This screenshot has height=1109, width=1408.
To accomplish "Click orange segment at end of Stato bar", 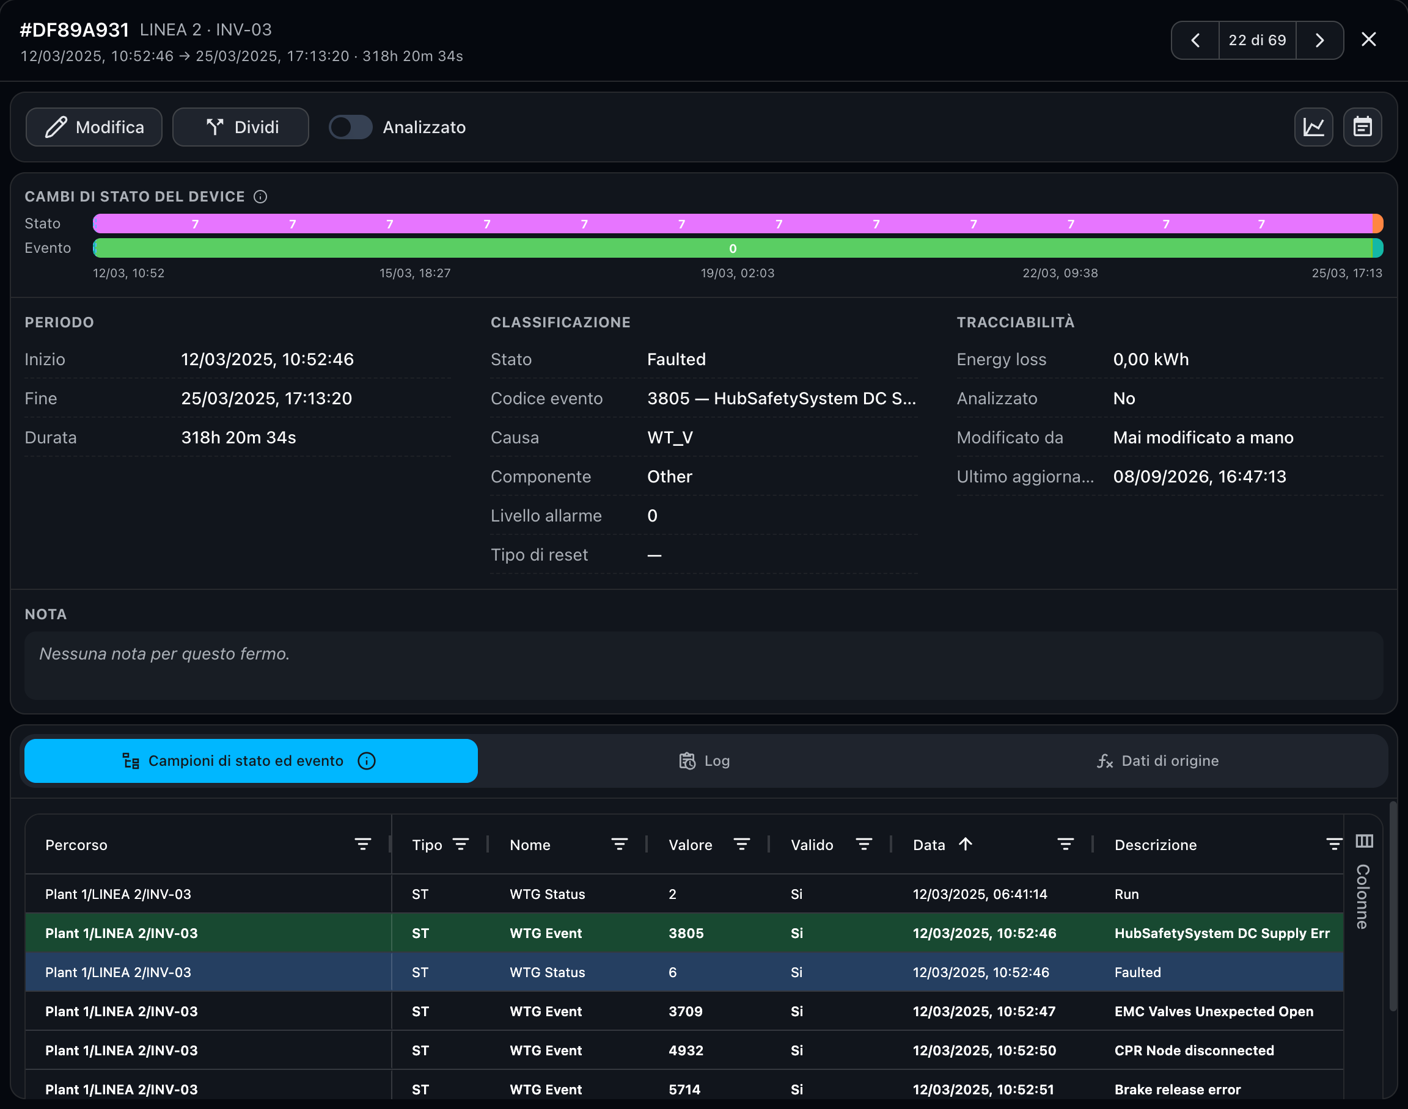I will point(1377,224).
